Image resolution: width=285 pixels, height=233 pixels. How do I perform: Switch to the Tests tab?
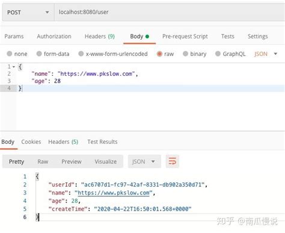point(228,36)
